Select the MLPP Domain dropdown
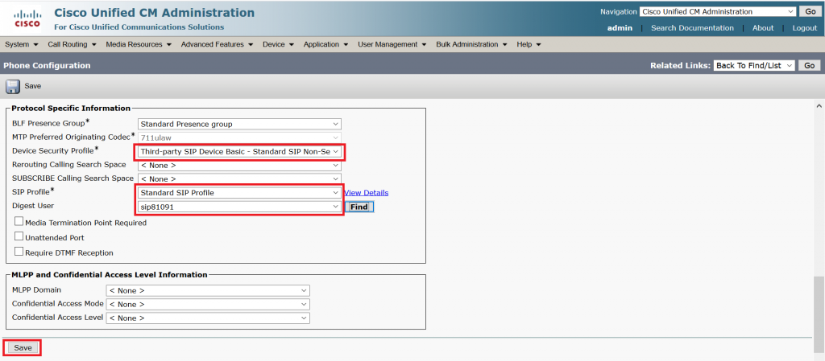The height and width of the screenshot is (361, 825). [208, 290]
